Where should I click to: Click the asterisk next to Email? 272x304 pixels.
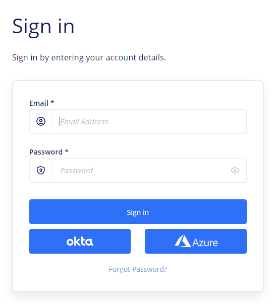(52, 102)
